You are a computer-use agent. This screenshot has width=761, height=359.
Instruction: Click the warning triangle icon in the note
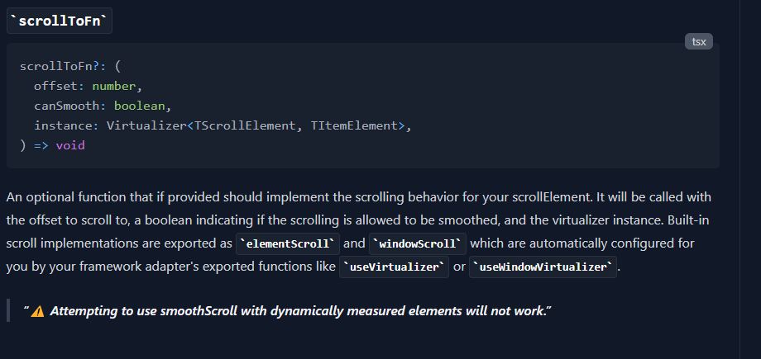[x=37, y=311]
